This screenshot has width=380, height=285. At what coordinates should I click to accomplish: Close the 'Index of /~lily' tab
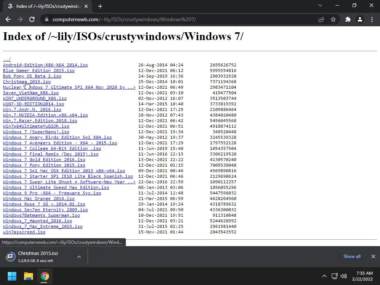point(86,6)
